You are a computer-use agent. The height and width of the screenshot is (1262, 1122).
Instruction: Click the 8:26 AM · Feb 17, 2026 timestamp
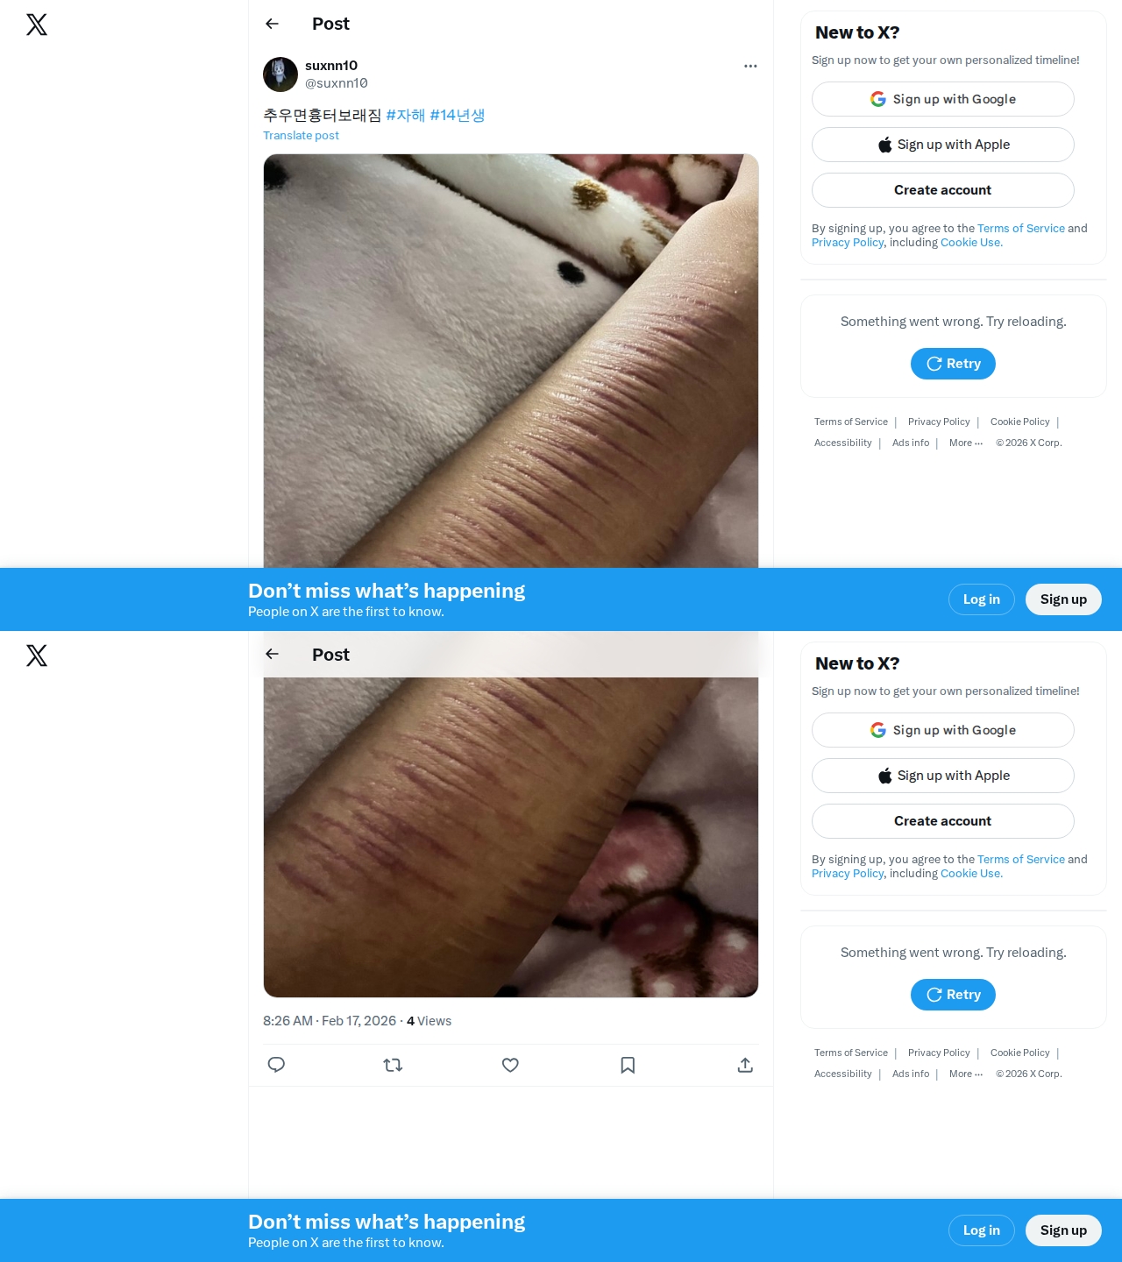point(330,1021)
